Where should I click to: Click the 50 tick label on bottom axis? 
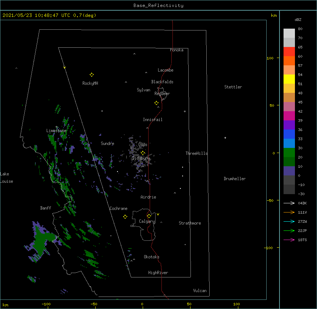click(x=189, y=304)
